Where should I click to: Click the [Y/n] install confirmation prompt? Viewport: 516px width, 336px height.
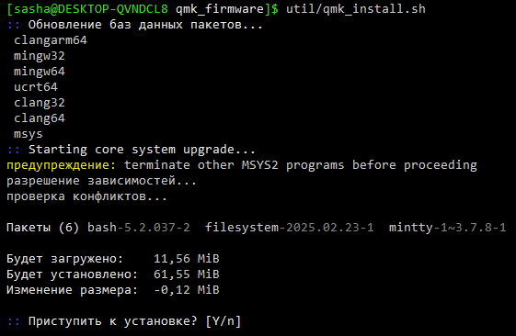point(224,321)
